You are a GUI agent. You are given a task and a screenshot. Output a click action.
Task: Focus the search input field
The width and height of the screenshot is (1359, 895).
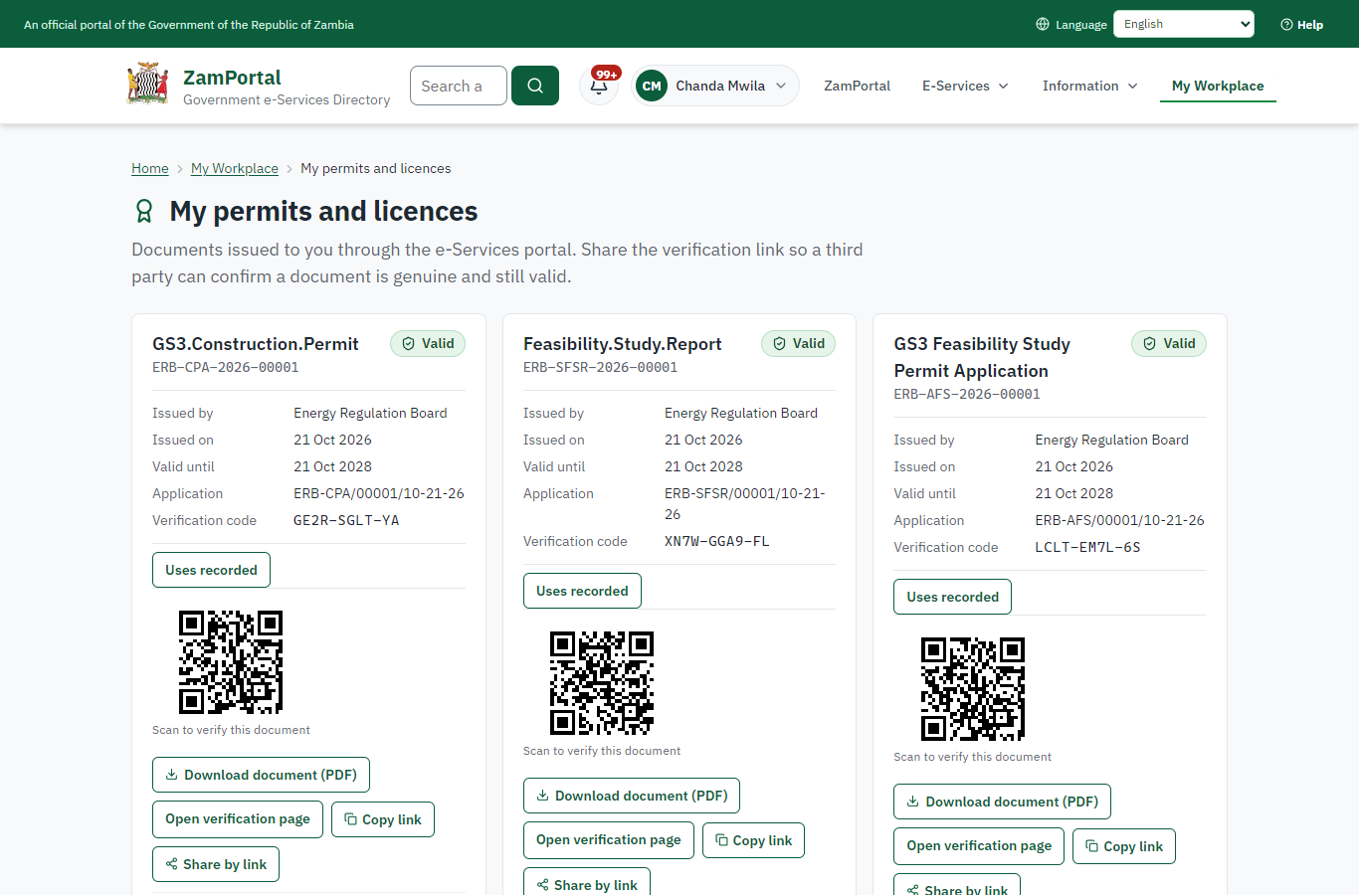[x=459, y=86]
